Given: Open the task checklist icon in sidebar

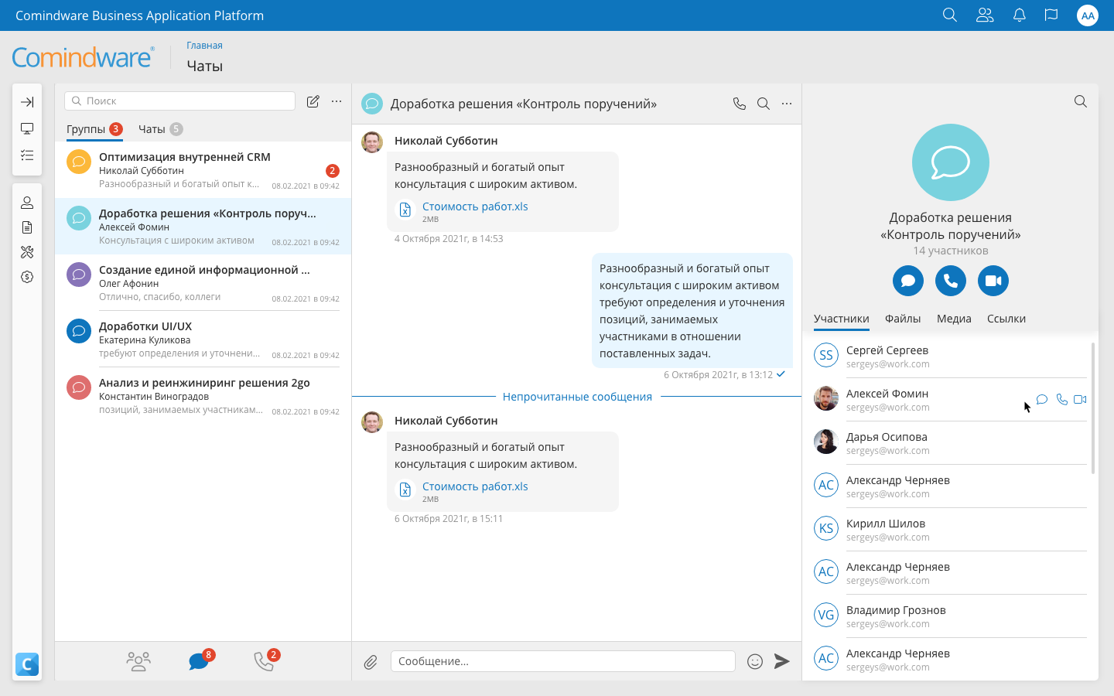Looking at the screenshot, I should coord(27,155).
